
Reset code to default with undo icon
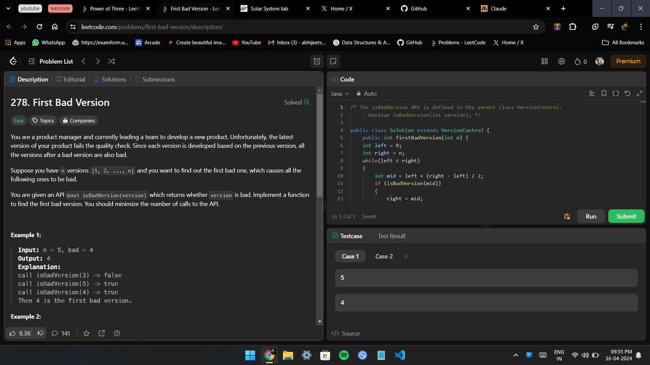[627, 94]
